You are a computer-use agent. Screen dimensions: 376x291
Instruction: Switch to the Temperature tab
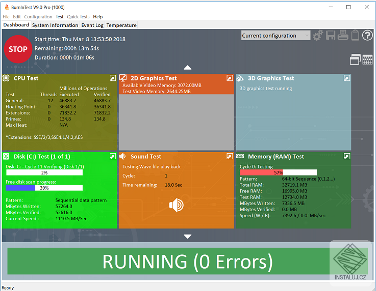[x=121, y=25]
